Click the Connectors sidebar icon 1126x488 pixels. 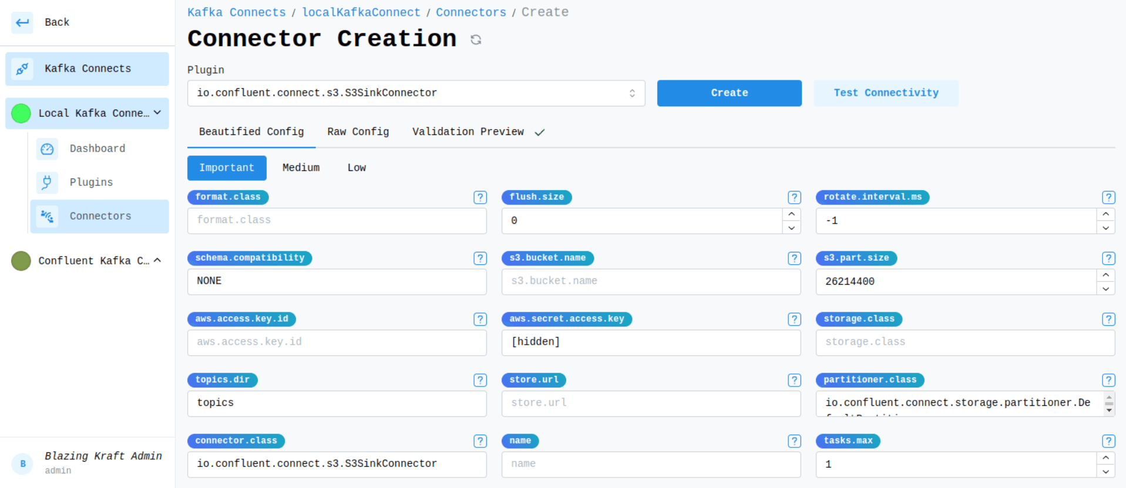coord(47,216)
